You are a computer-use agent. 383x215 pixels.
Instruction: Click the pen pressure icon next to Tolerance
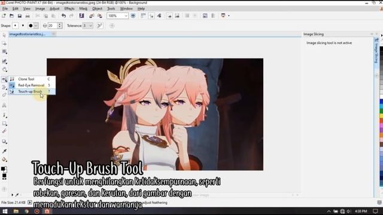[x=100, y=26]
